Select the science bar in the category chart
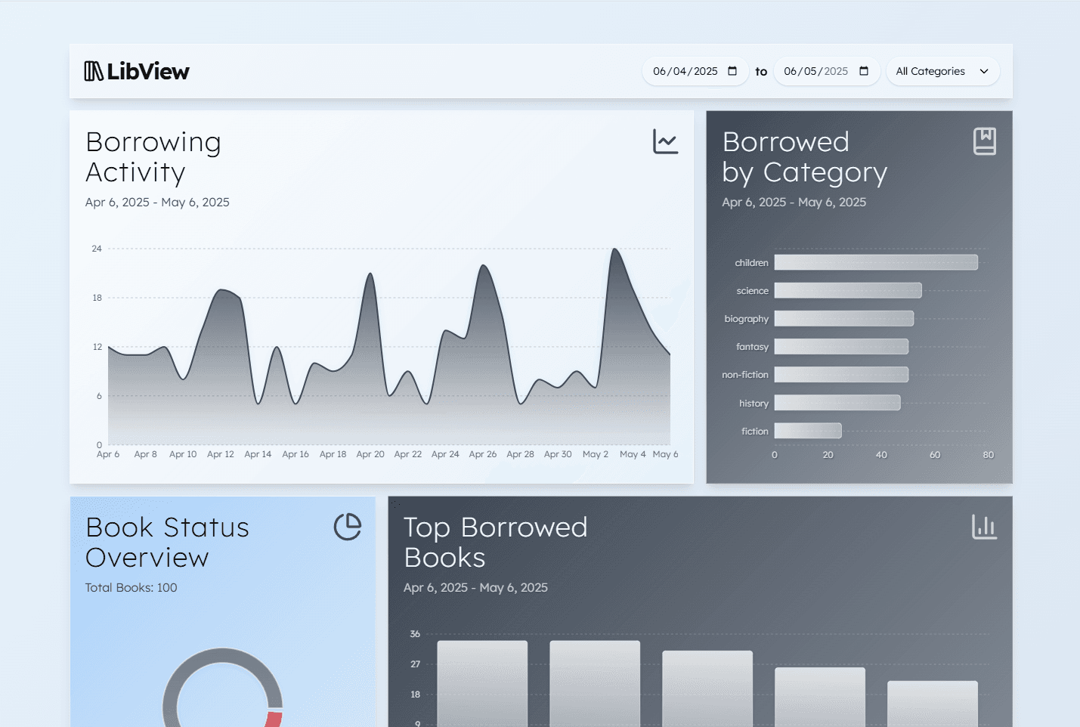 [x=847, y=290]
